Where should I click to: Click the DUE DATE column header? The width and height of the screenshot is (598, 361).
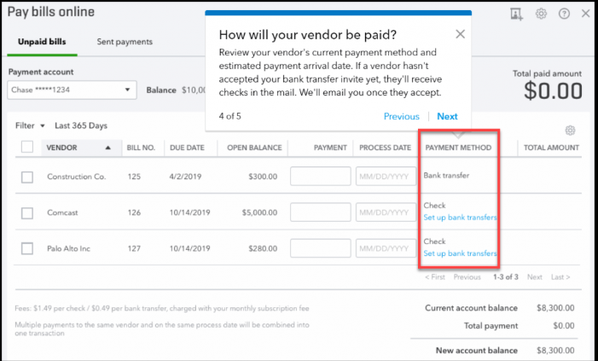click(188, 148)
